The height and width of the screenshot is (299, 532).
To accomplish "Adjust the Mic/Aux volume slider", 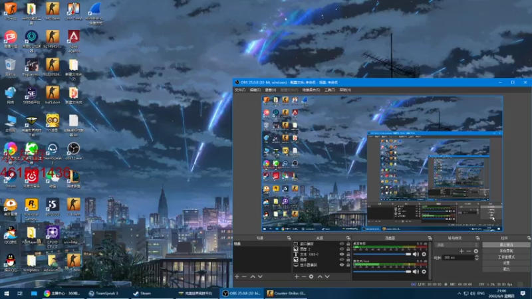I will point(382,272).
